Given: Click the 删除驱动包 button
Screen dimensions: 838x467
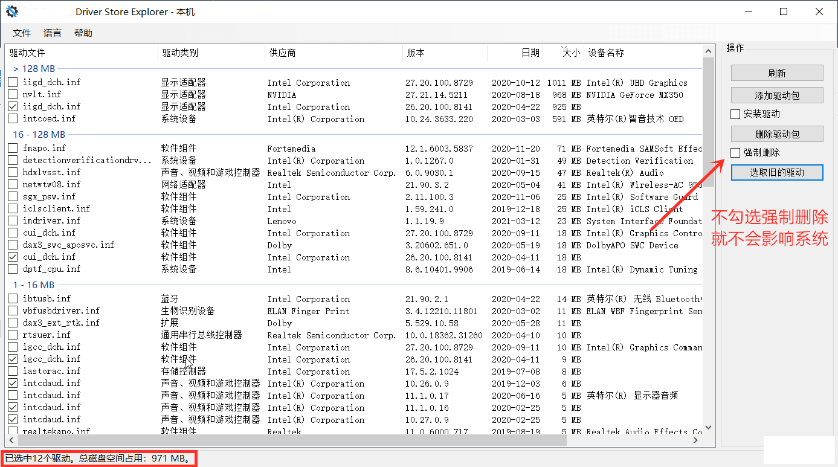Looking at the screenshot, I should point(777,134).
